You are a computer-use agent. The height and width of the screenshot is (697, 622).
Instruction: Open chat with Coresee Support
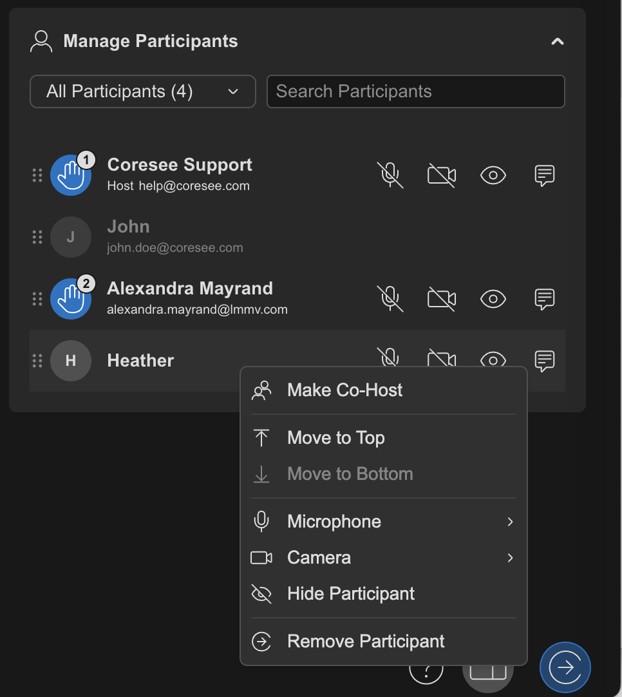click(544, 175)
